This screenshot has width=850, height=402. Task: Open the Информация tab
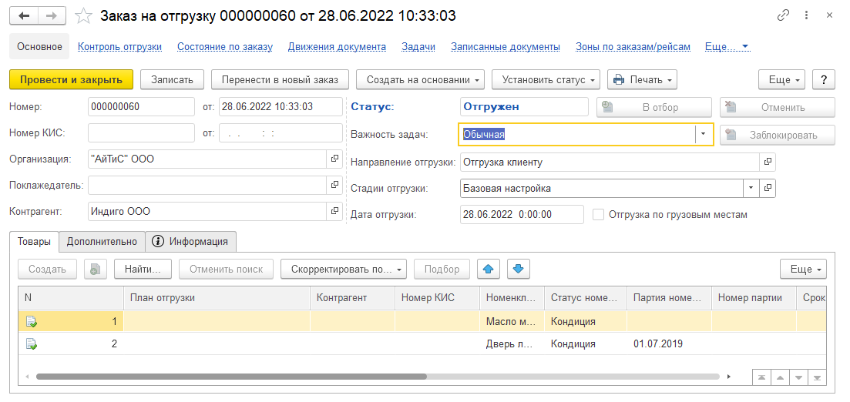[x=191, y=242]
